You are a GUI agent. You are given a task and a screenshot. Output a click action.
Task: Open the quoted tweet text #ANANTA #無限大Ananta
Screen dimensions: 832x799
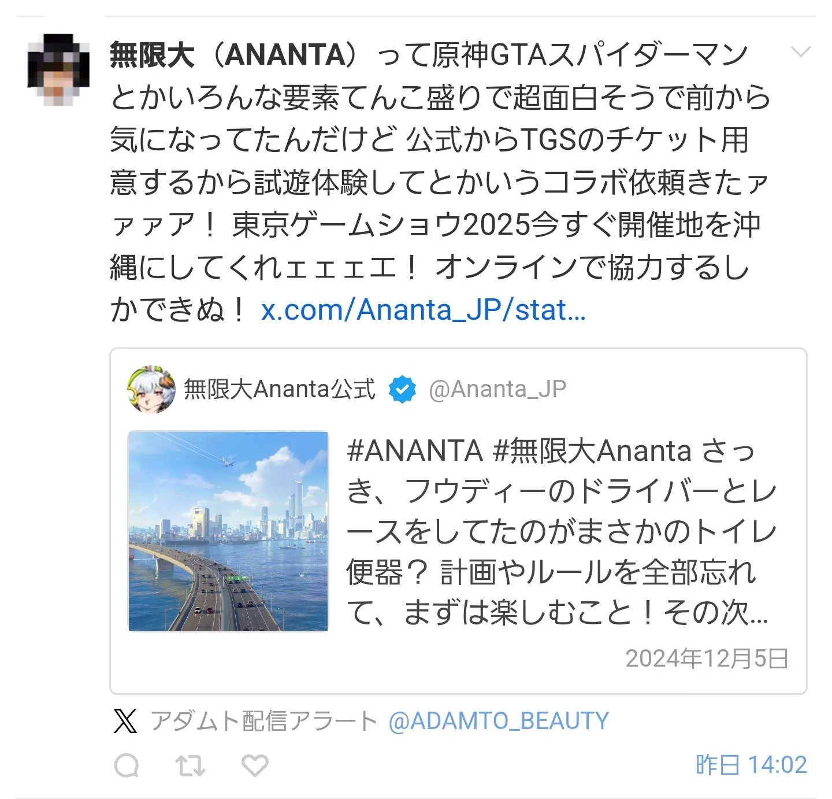519,451
